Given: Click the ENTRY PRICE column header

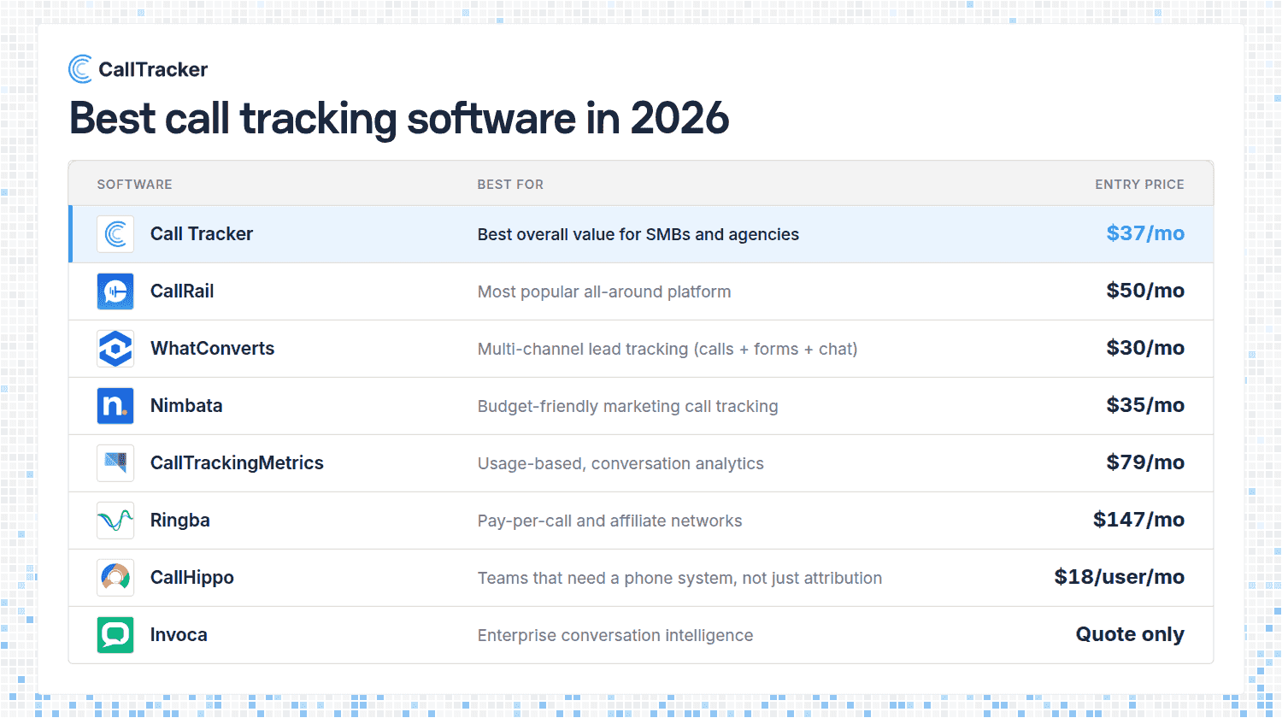Looking at the screenshot, I should pyautogui.click(x=1139, y=185).
